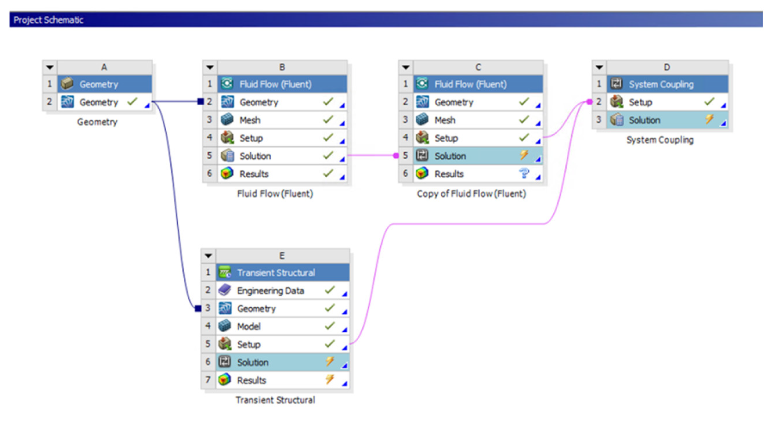Screen dimensions: 770x421
Task: Click the 'Copy of Fluid Flow (Fluent)' system label
Action: point(471,194)
